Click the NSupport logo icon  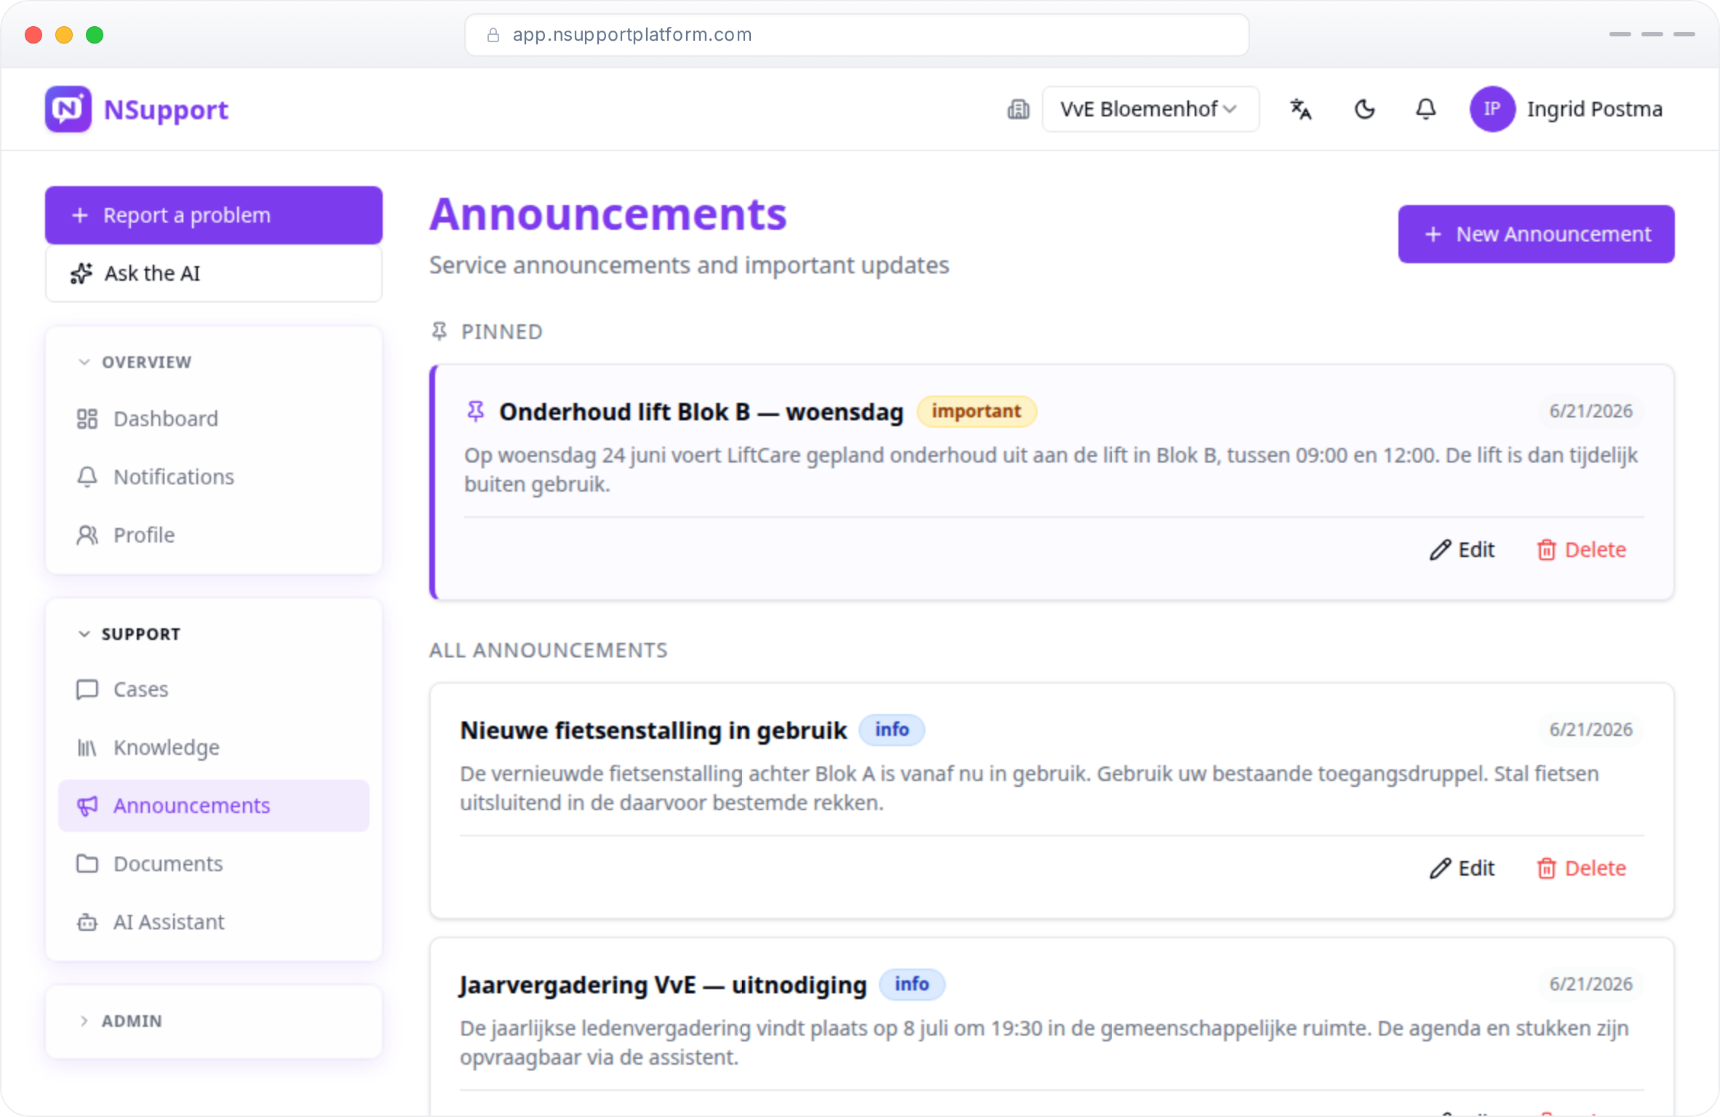68,109
